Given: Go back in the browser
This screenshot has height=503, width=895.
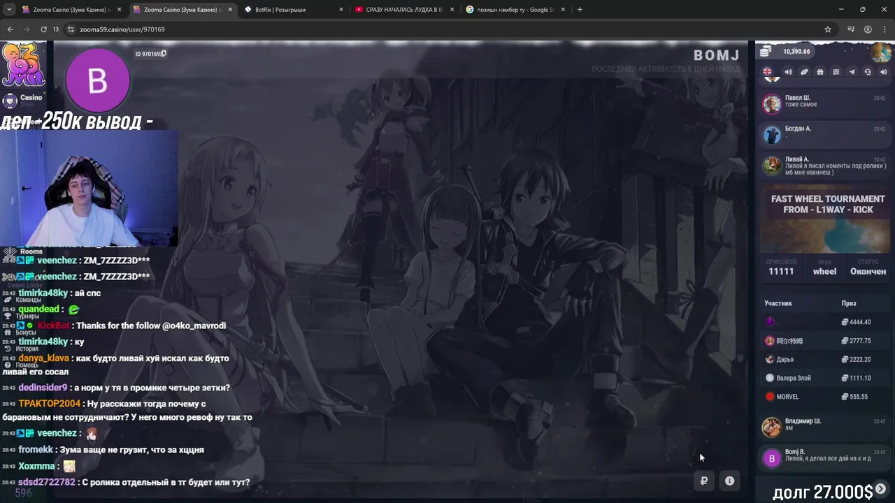Looking at the screenshot, I should click(10, 29).
